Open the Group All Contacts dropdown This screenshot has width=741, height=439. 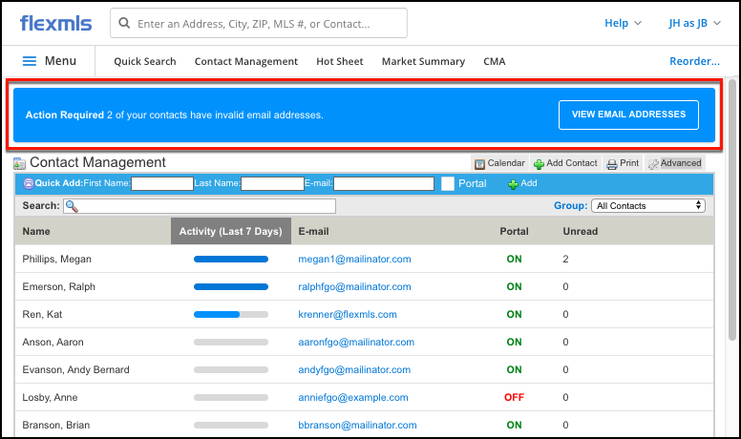[647, 205]
